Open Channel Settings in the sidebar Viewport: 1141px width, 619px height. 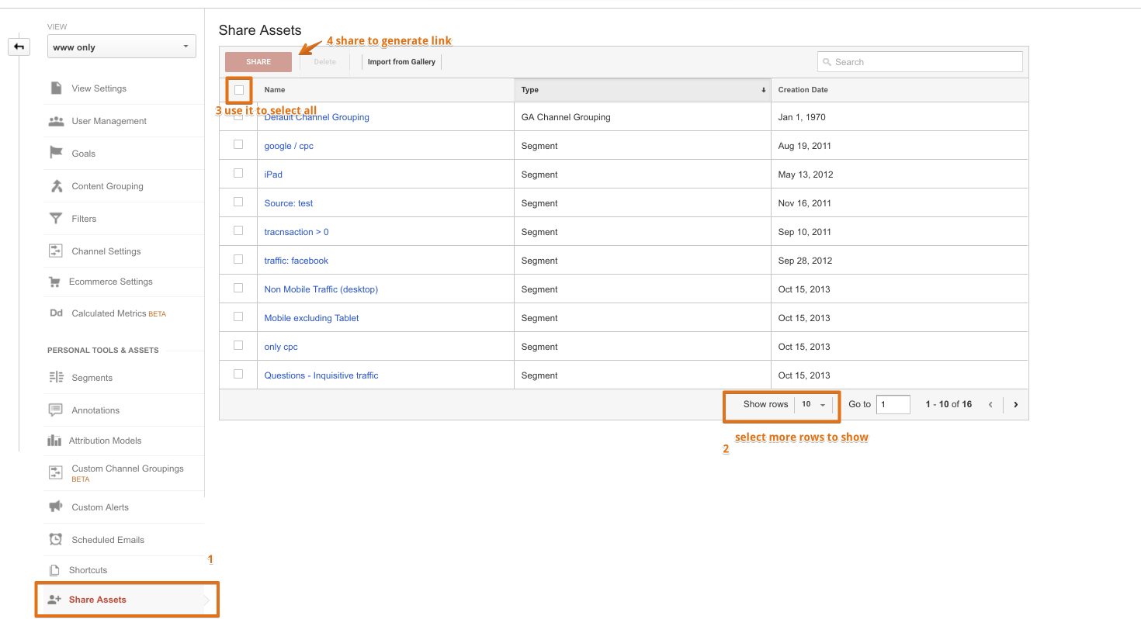click(106, 251)
